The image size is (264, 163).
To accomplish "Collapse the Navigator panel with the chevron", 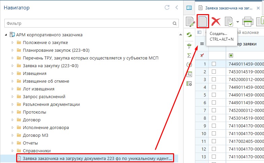I will (x=176, y=7).
